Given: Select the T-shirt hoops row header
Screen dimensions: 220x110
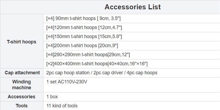Looking at the screenshot, I should [x=22, y=42].
